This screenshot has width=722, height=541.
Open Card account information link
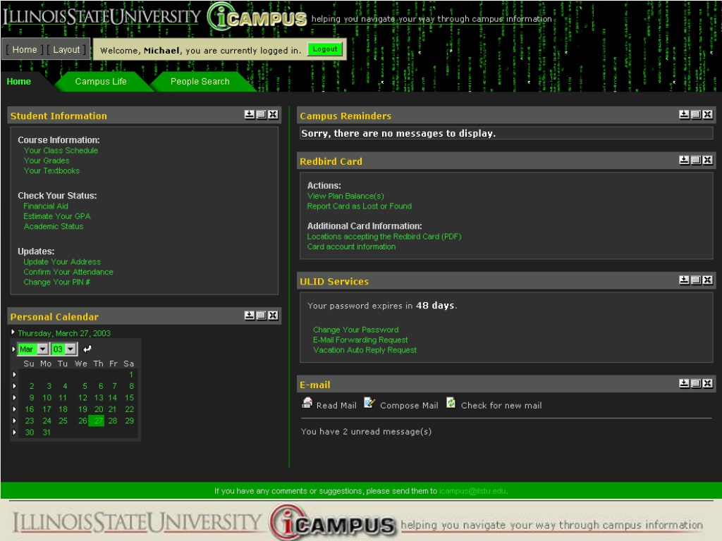tap(351, 247)
